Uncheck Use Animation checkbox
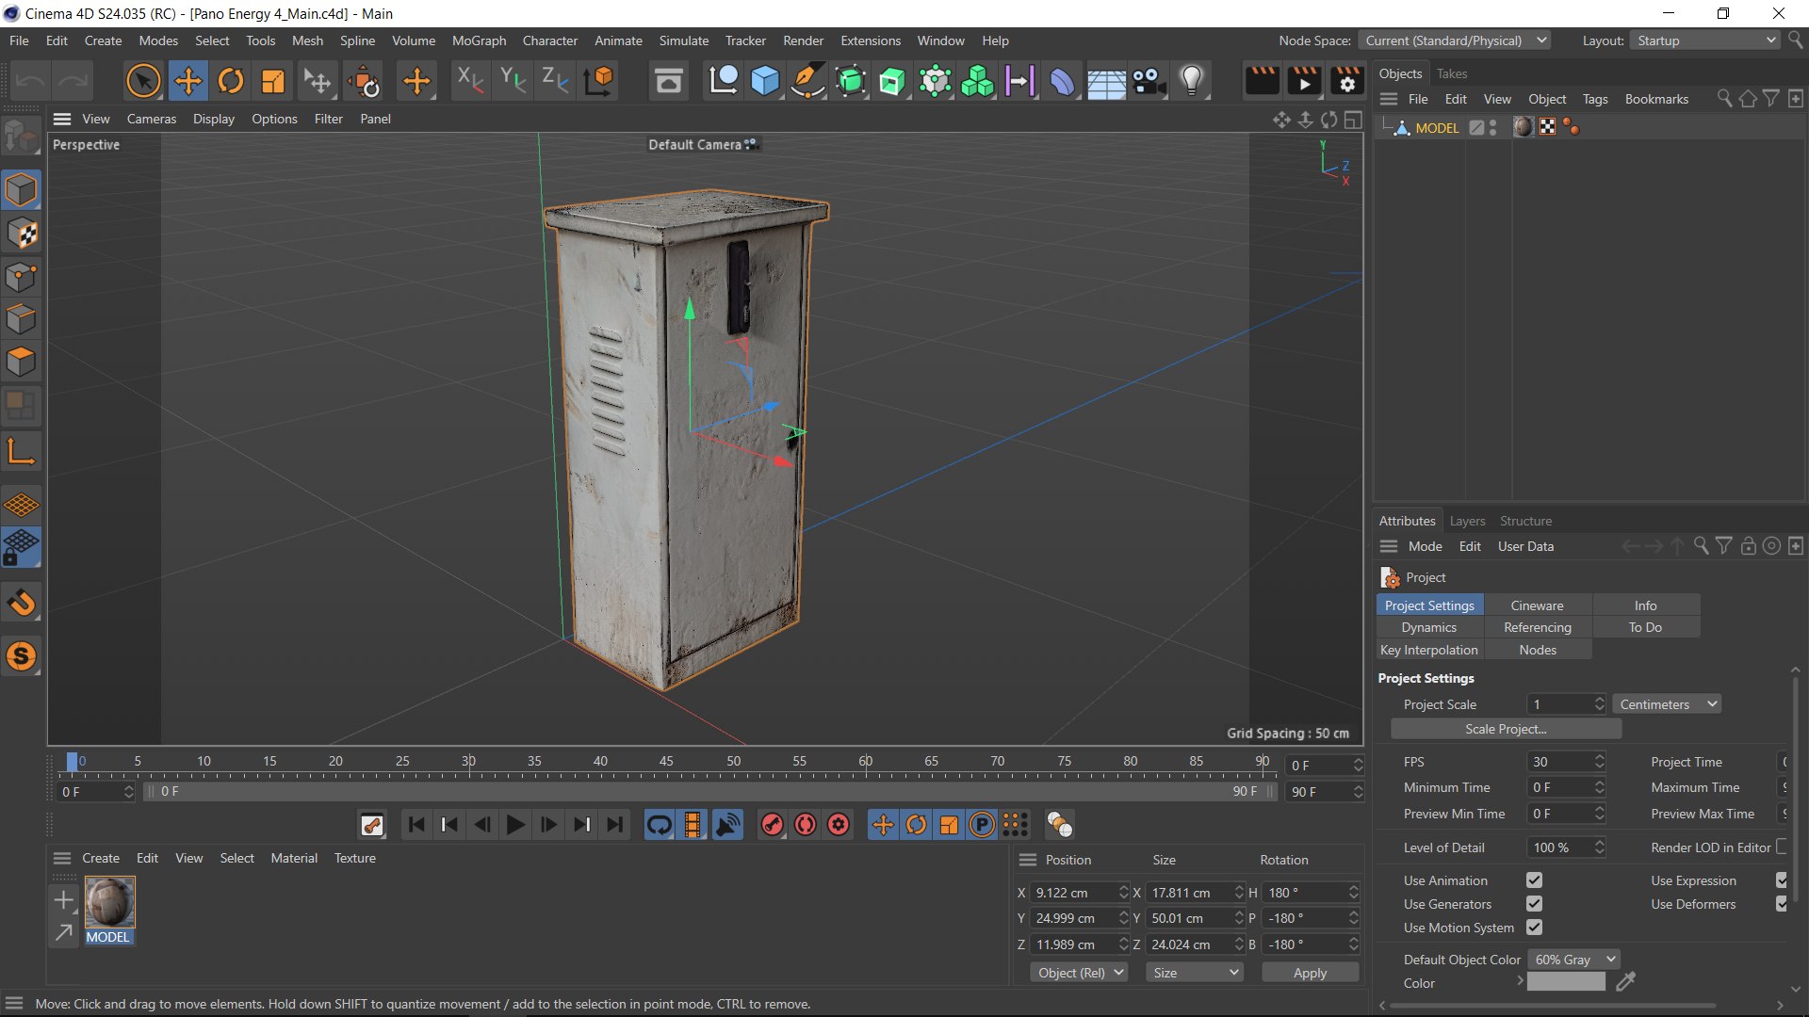This screenshot has width=1809, height=1017. tap(1534, 880)
